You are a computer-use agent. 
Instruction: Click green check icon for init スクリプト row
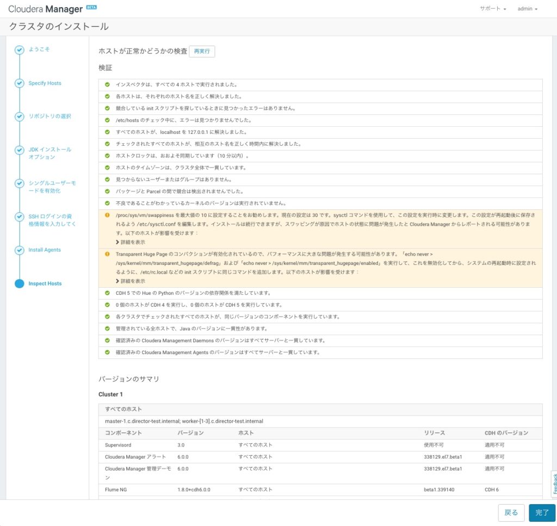point(107,108)
